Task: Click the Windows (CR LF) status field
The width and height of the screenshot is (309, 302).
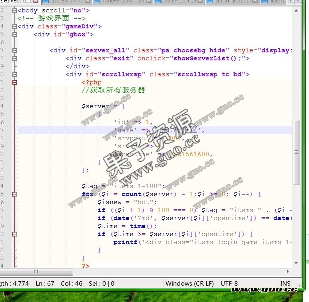Action: click(x=189, y=284)
